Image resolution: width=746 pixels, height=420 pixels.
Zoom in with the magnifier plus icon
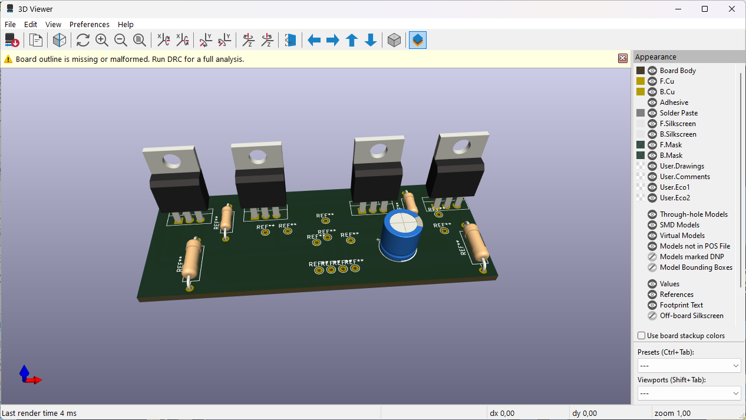(102, 40)
